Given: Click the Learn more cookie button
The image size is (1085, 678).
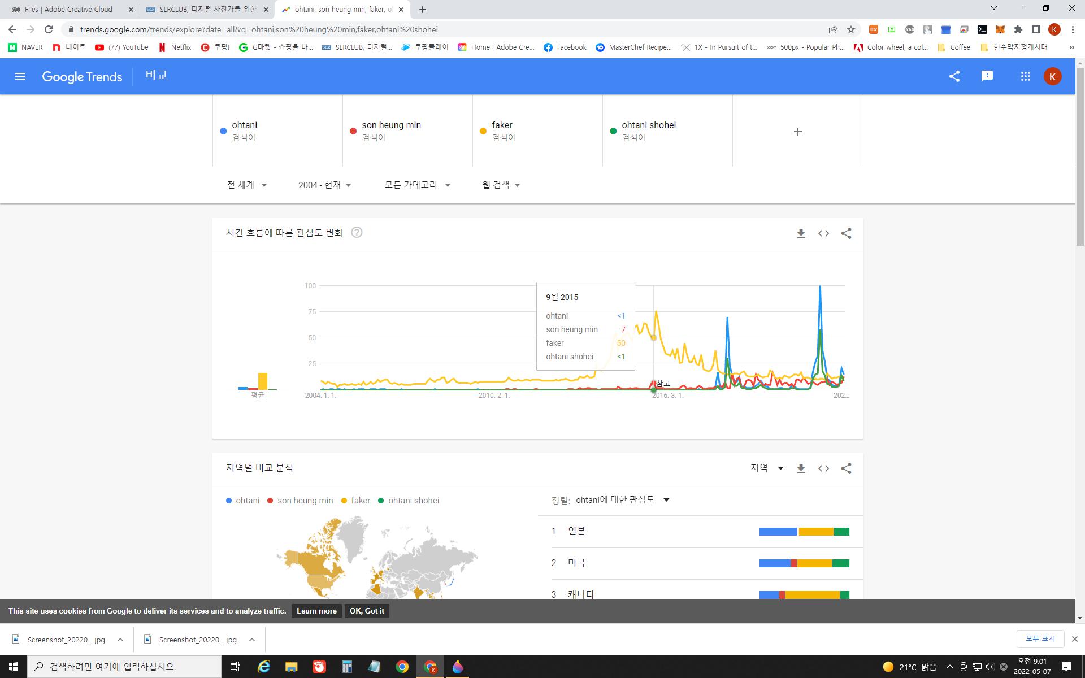Looking at the screenshot, I should point(316,611).
